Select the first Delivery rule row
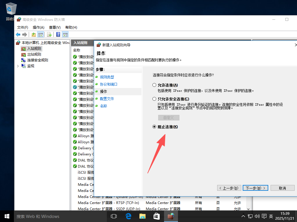This screenshot has width=297, height=222. pos(86,148)
